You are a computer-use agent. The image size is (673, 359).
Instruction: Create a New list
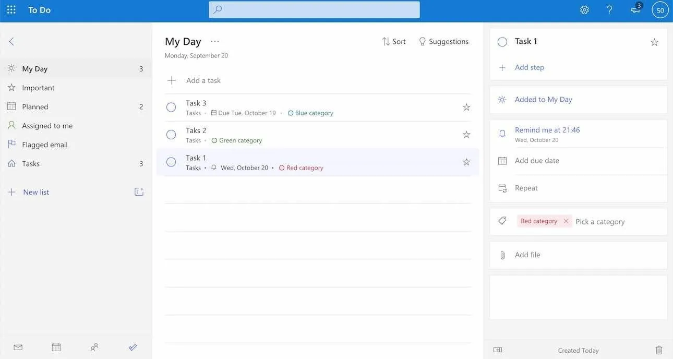(x=36, y=192)
